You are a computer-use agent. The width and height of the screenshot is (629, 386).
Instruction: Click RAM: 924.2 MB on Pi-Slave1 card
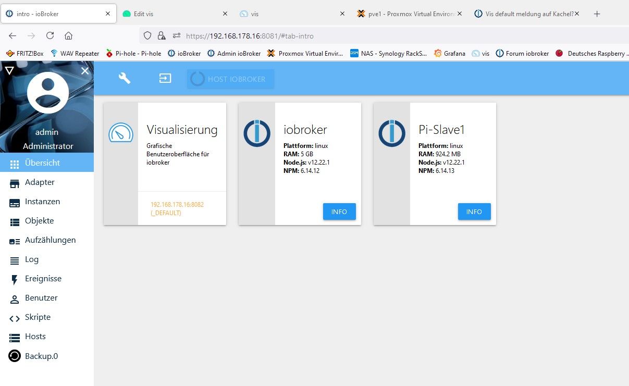pyautogui.click(x=439, y=154)
